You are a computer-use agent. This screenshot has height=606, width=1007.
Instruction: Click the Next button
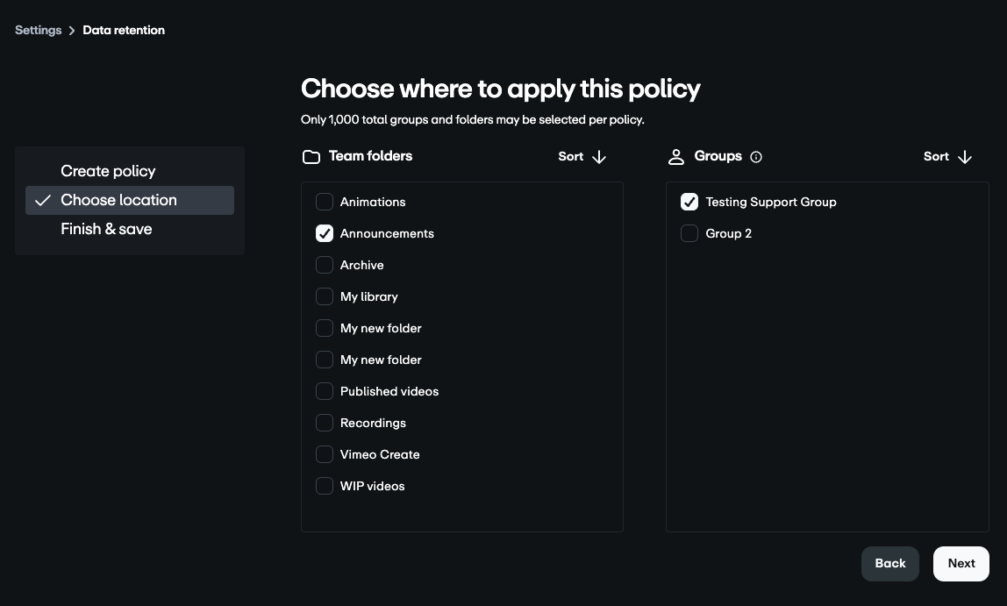(961, 563)
